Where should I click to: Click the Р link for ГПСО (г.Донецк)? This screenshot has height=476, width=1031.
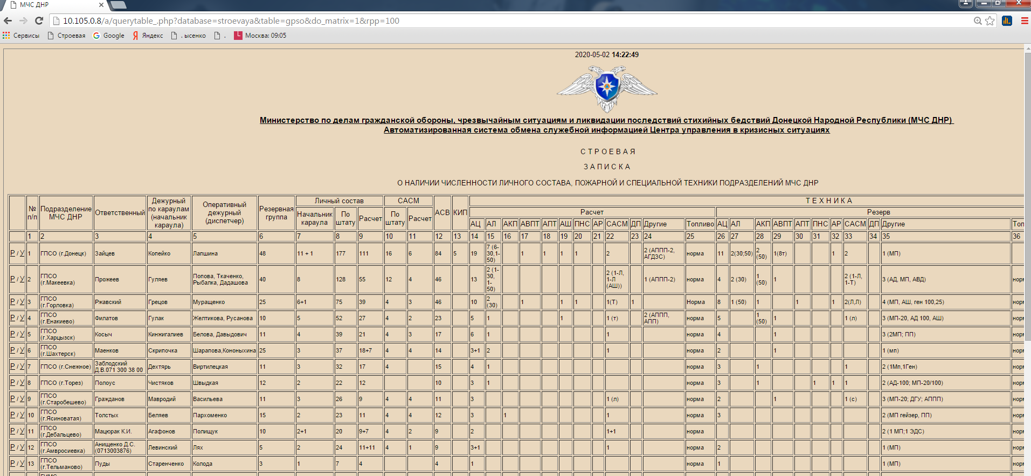tap(12, 253)
